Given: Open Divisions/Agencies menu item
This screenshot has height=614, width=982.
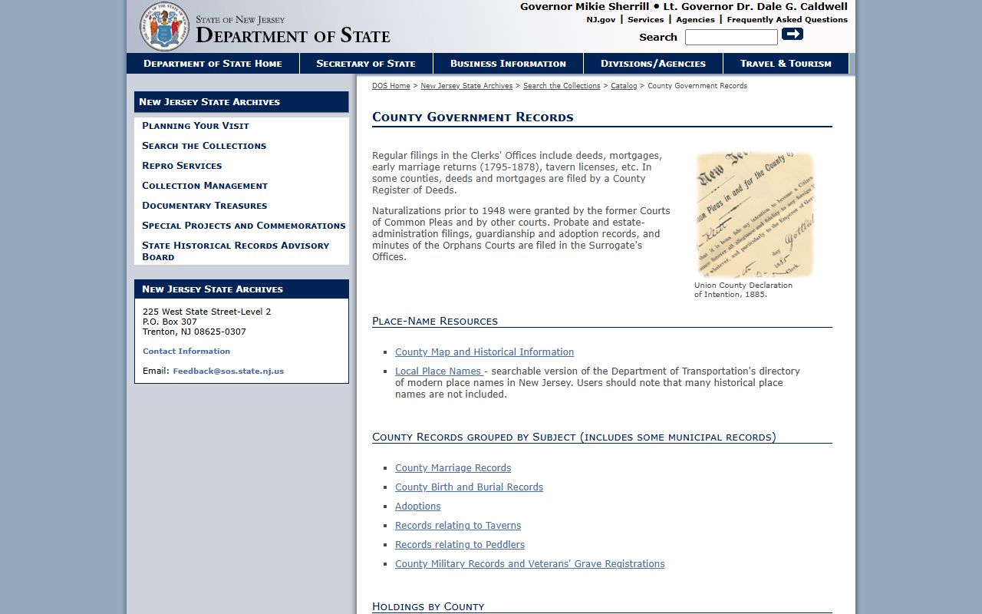Looking at the screenshot, I should pyautogui.click(x=653, y=64).
